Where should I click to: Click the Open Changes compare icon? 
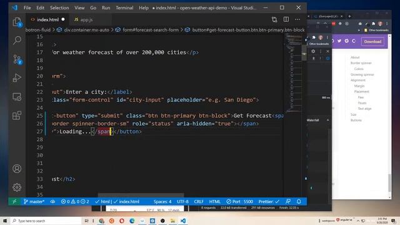[274, 19]
